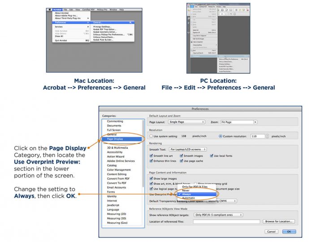Select Custom resolution radio button
Screen dimensions: 316x242
[221, 136]
